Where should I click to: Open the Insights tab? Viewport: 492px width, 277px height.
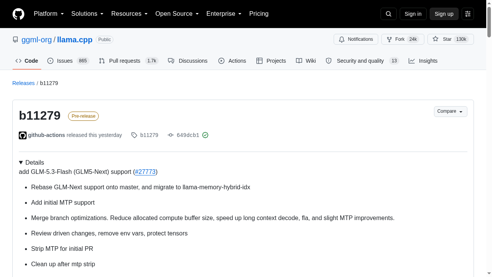coord(423,61)
